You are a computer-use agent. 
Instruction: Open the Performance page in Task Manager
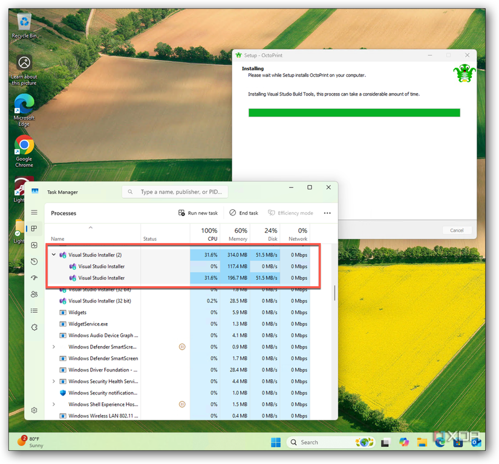(x=34, y=245)
